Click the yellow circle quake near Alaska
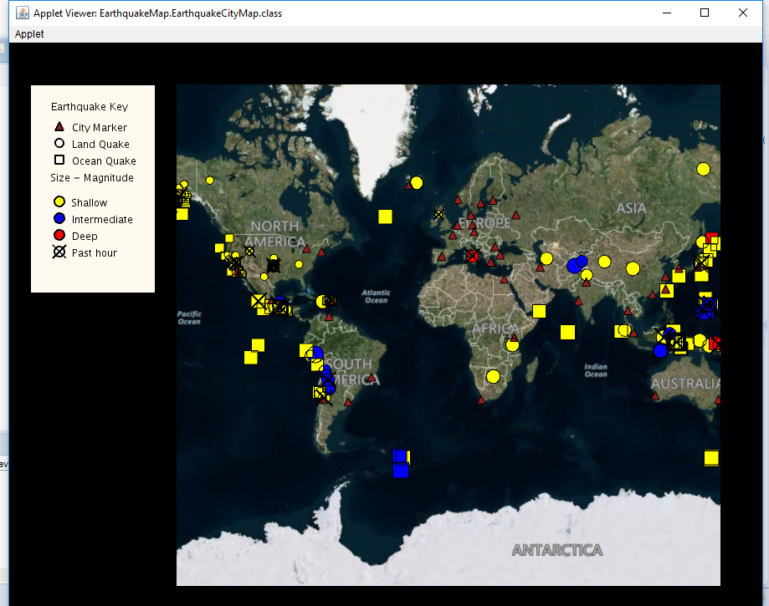 (208, 179)
